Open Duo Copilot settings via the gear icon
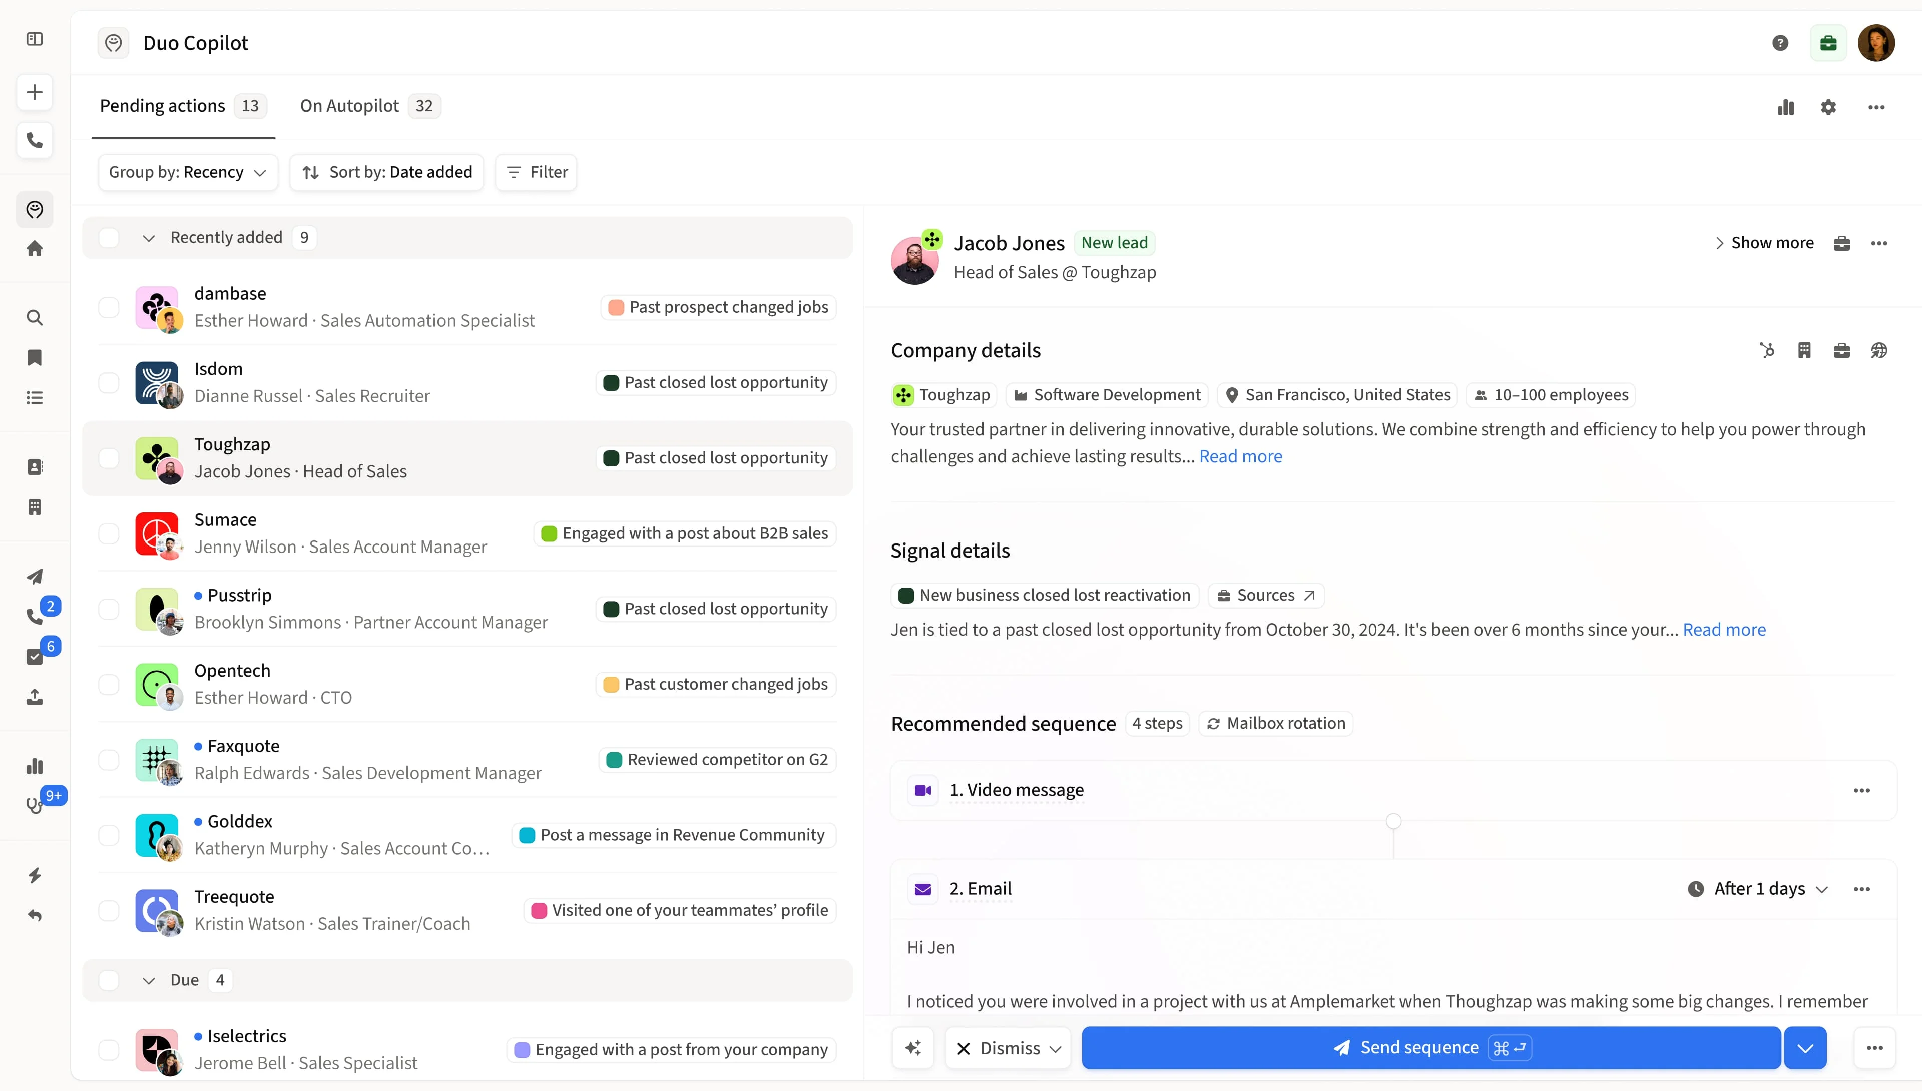The image size is (1922, 1091). (1828, 107)
